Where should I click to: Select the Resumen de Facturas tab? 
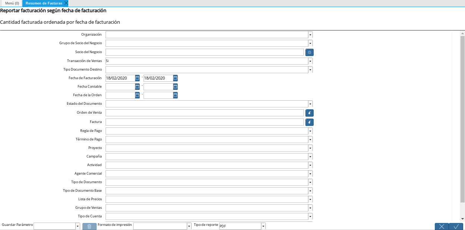44,3
